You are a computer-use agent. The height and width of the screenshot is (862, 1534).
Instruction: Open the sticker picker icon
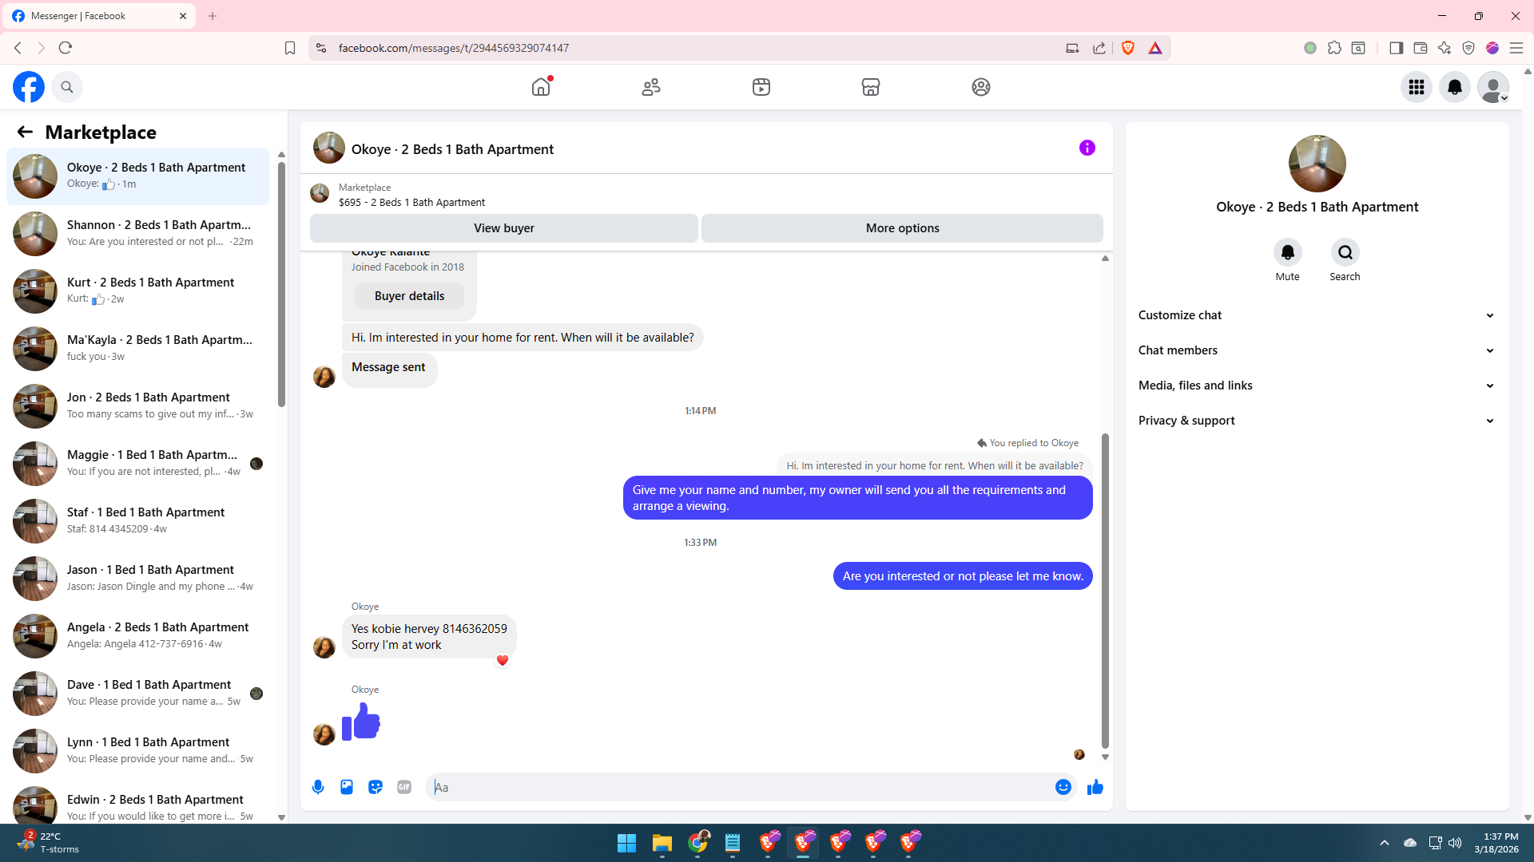tap(376, 787)
